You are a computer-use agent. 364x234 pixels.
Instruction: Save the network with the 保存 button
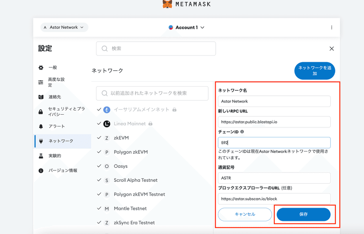[x=303, y=214]
